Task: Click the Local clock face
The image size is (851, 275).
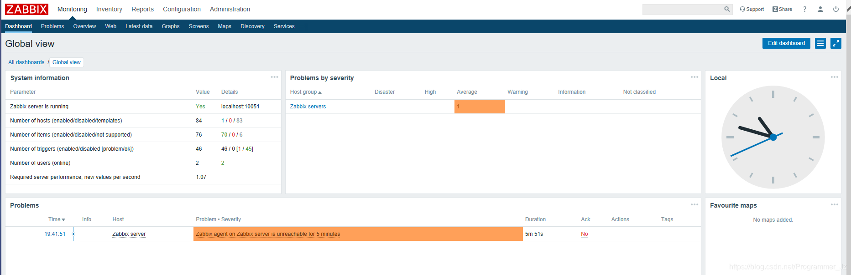Action: (x=773, y=137)
